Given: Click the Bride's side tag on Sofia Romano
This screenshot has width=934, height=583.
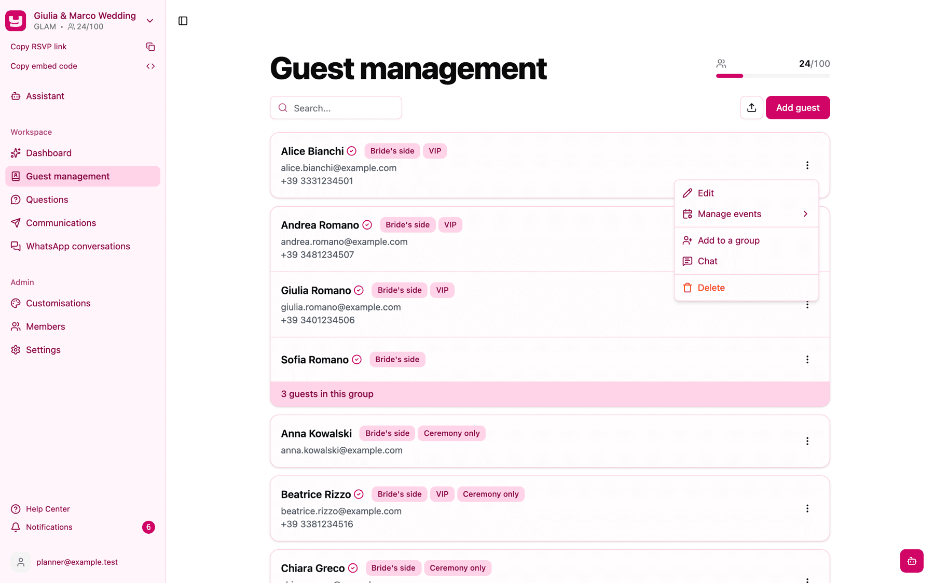Looking at the screenshot, I should [397, 360].
